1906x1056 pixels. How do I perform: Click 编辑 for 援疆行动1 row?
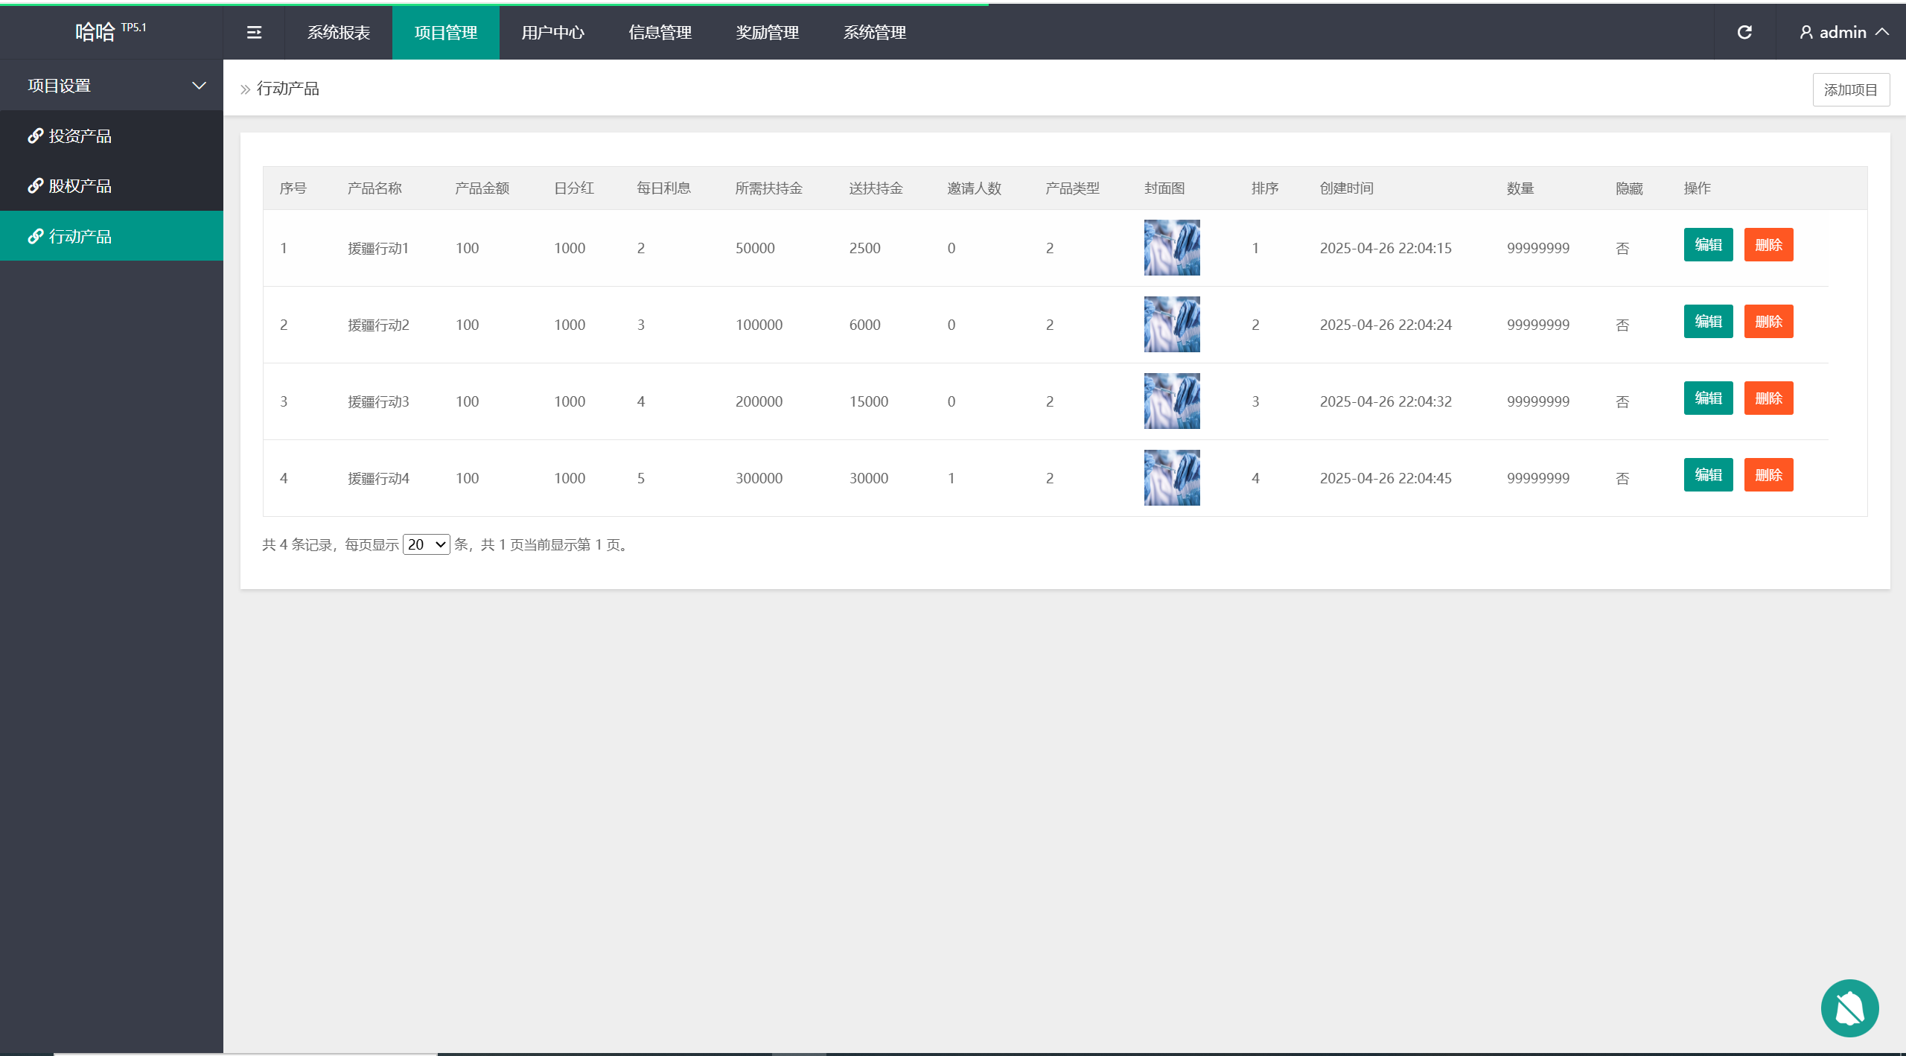(1708, 244)
